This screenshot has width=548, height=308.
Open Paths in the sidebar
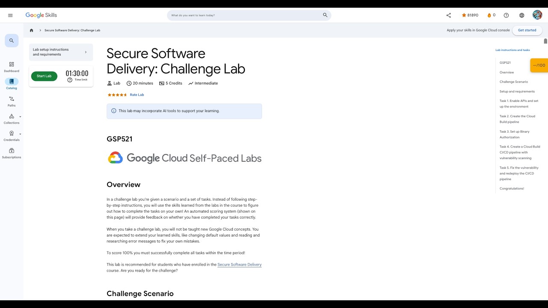point(12,101)
